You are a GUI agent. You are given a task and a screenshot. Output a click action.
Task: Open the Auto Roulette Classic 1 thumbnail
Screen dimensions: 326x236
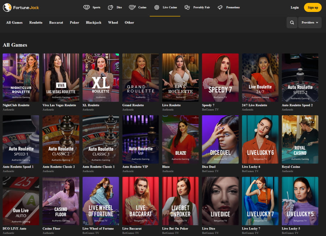coord(101,140)
